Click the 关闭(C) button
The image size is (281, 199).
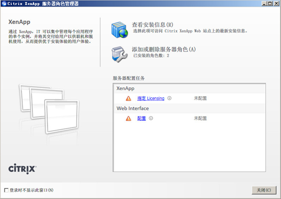[x=264, y=190]
